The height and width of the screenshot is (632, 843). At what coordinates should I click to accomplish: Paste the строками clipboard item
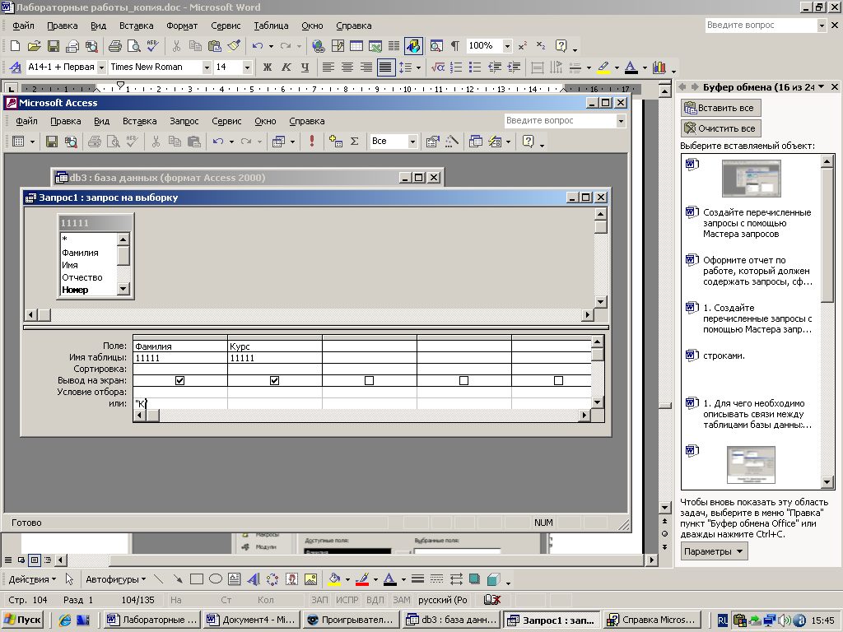coord(751,355)
